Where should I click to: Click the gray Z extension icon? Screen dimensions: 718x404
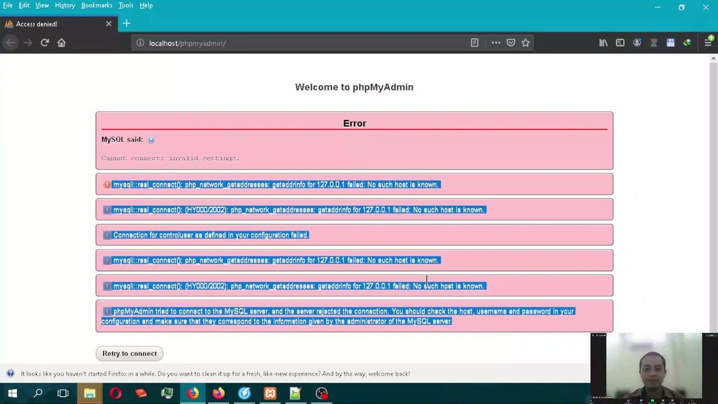click(653, 43)
